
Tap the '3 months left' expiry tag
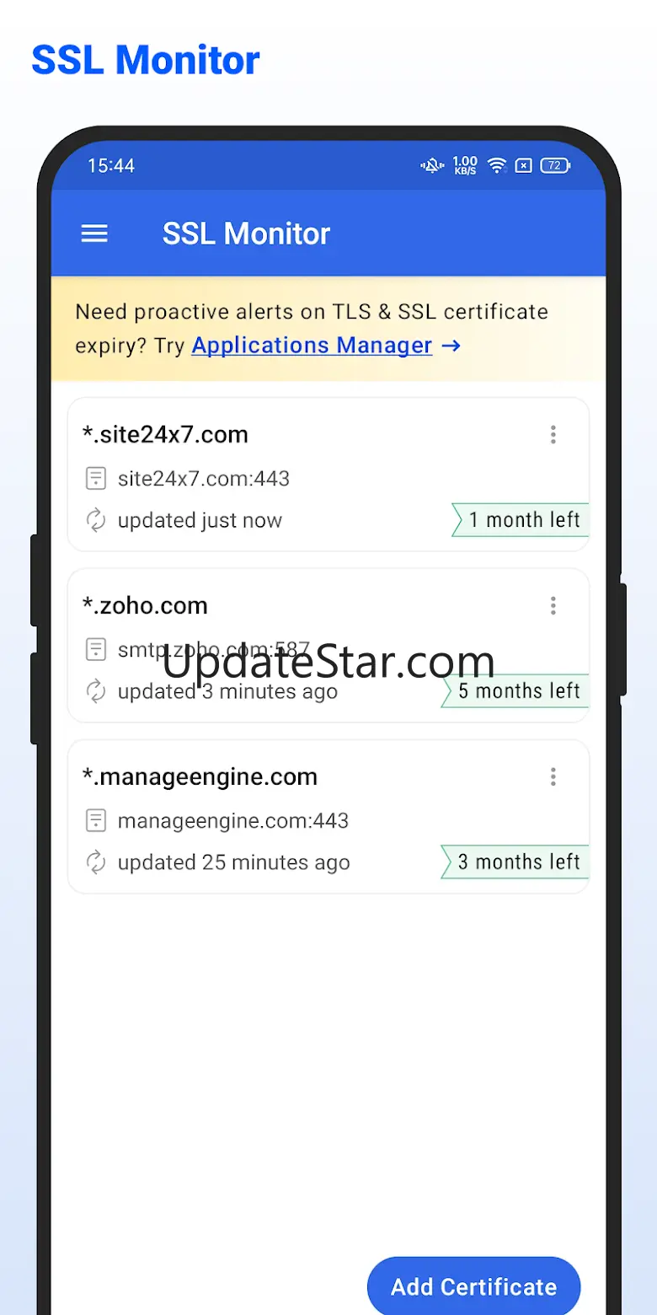[515, 862]
